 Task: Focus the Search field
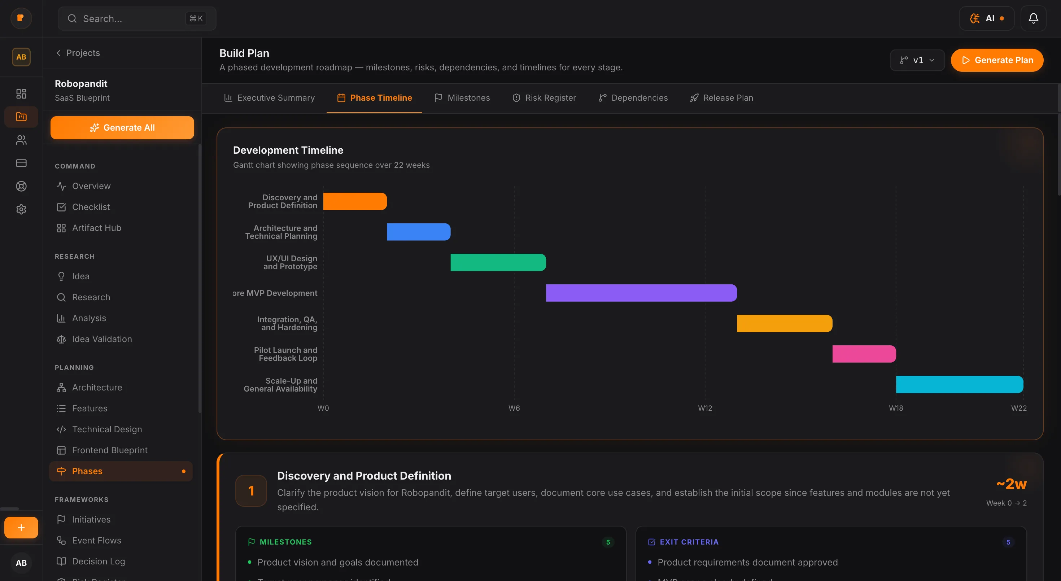137,18
